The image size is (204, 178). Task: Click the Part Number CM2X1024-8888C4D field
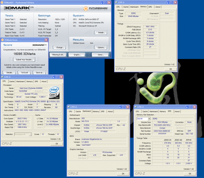click(162, 131)
